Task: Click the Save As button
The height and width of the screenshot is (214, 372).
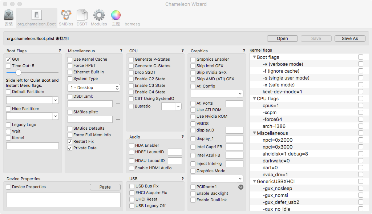Action: pos(350,39)
